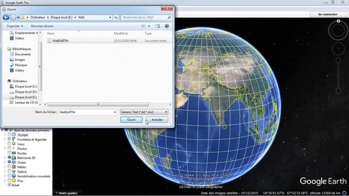
Task: Click the Sensibilisation mondiale globe icon
Action: pyautogui.click(x=14, y=176)
